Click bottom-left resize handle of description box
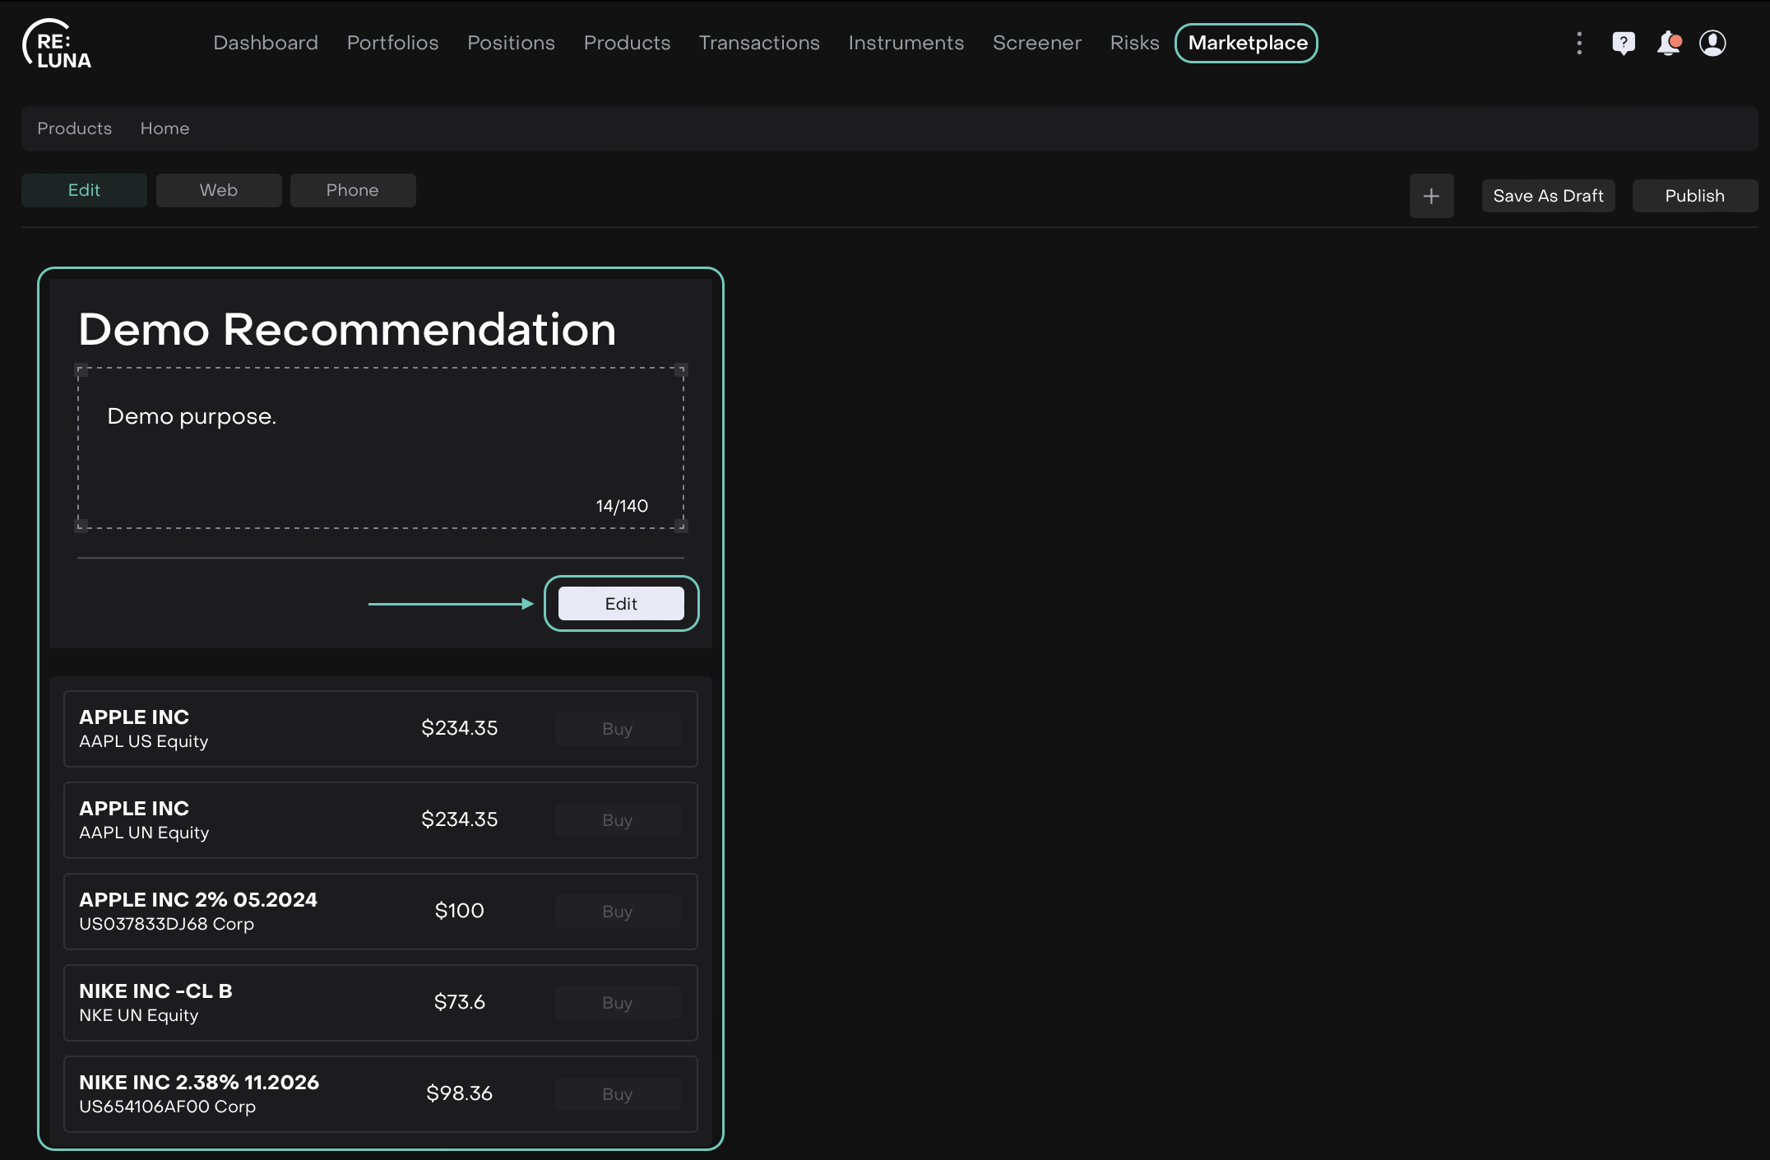Image resolution: width=1770 pixels, height=1160 pixels. tap(81, 526)
